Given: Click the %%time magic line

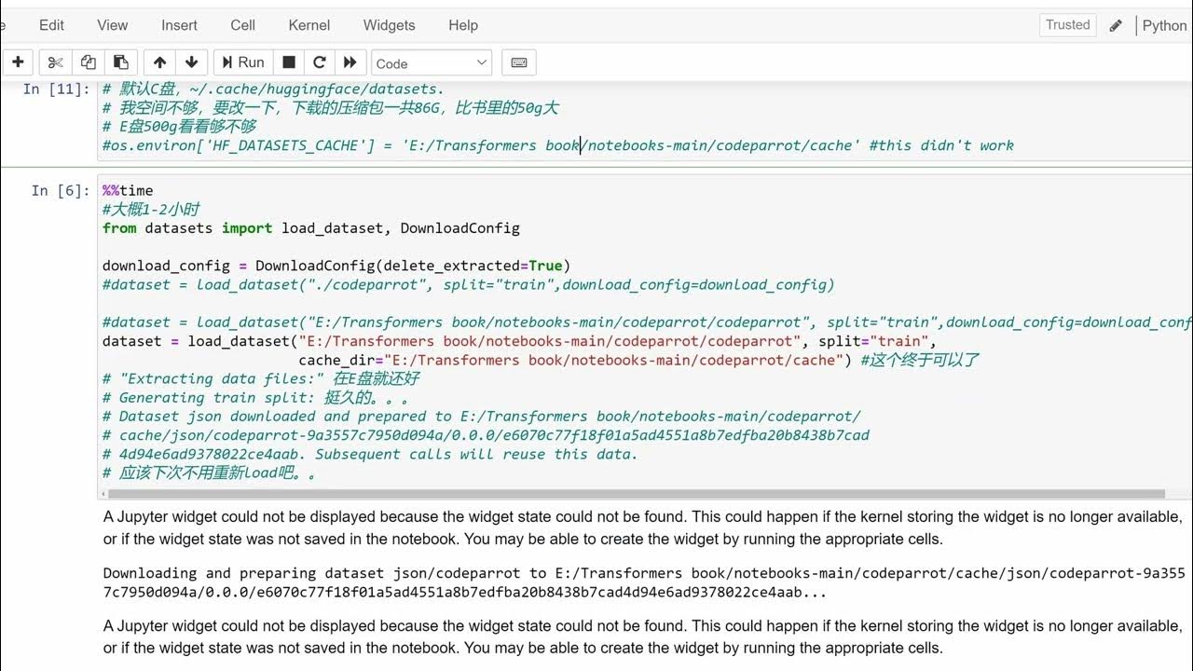Looking at the screenshot, I should tap(128, 190).
